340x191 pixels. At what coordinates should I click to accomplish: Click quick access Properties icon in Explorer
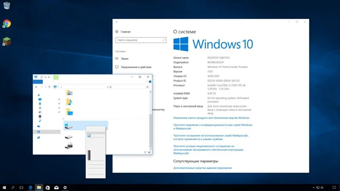tap(41, 77)
